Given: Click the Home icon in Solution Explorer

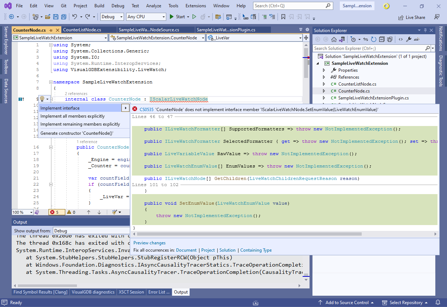Looking at the screenshot, I should click(x=334, y=39).
